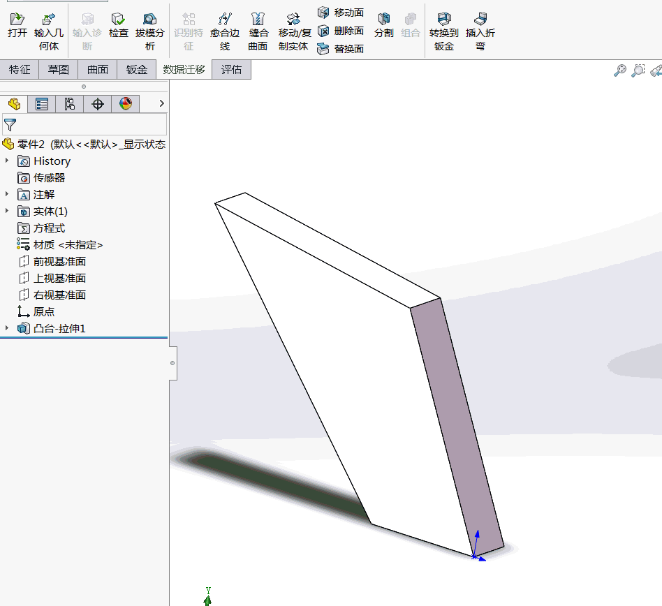The height and width of the screenshot is (606, 662).
Task: Switch to the PropertyManager tab icon
Action: point(41,104)
